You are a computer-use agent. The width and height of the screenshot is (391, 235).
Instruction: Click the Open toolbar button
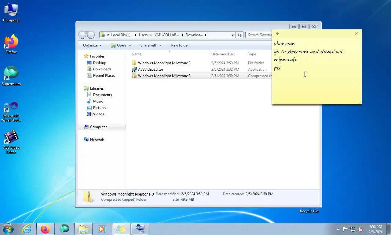click(x=119, y=45)
